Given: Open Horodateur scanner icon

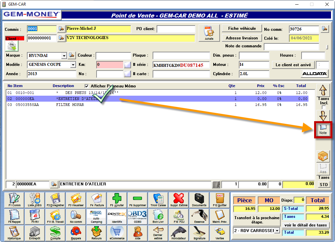Looking at the screenshot, I should coord(178,233).
